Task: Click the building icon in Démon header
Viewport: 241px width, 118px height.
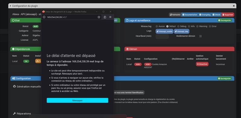Action: [128, 49]
